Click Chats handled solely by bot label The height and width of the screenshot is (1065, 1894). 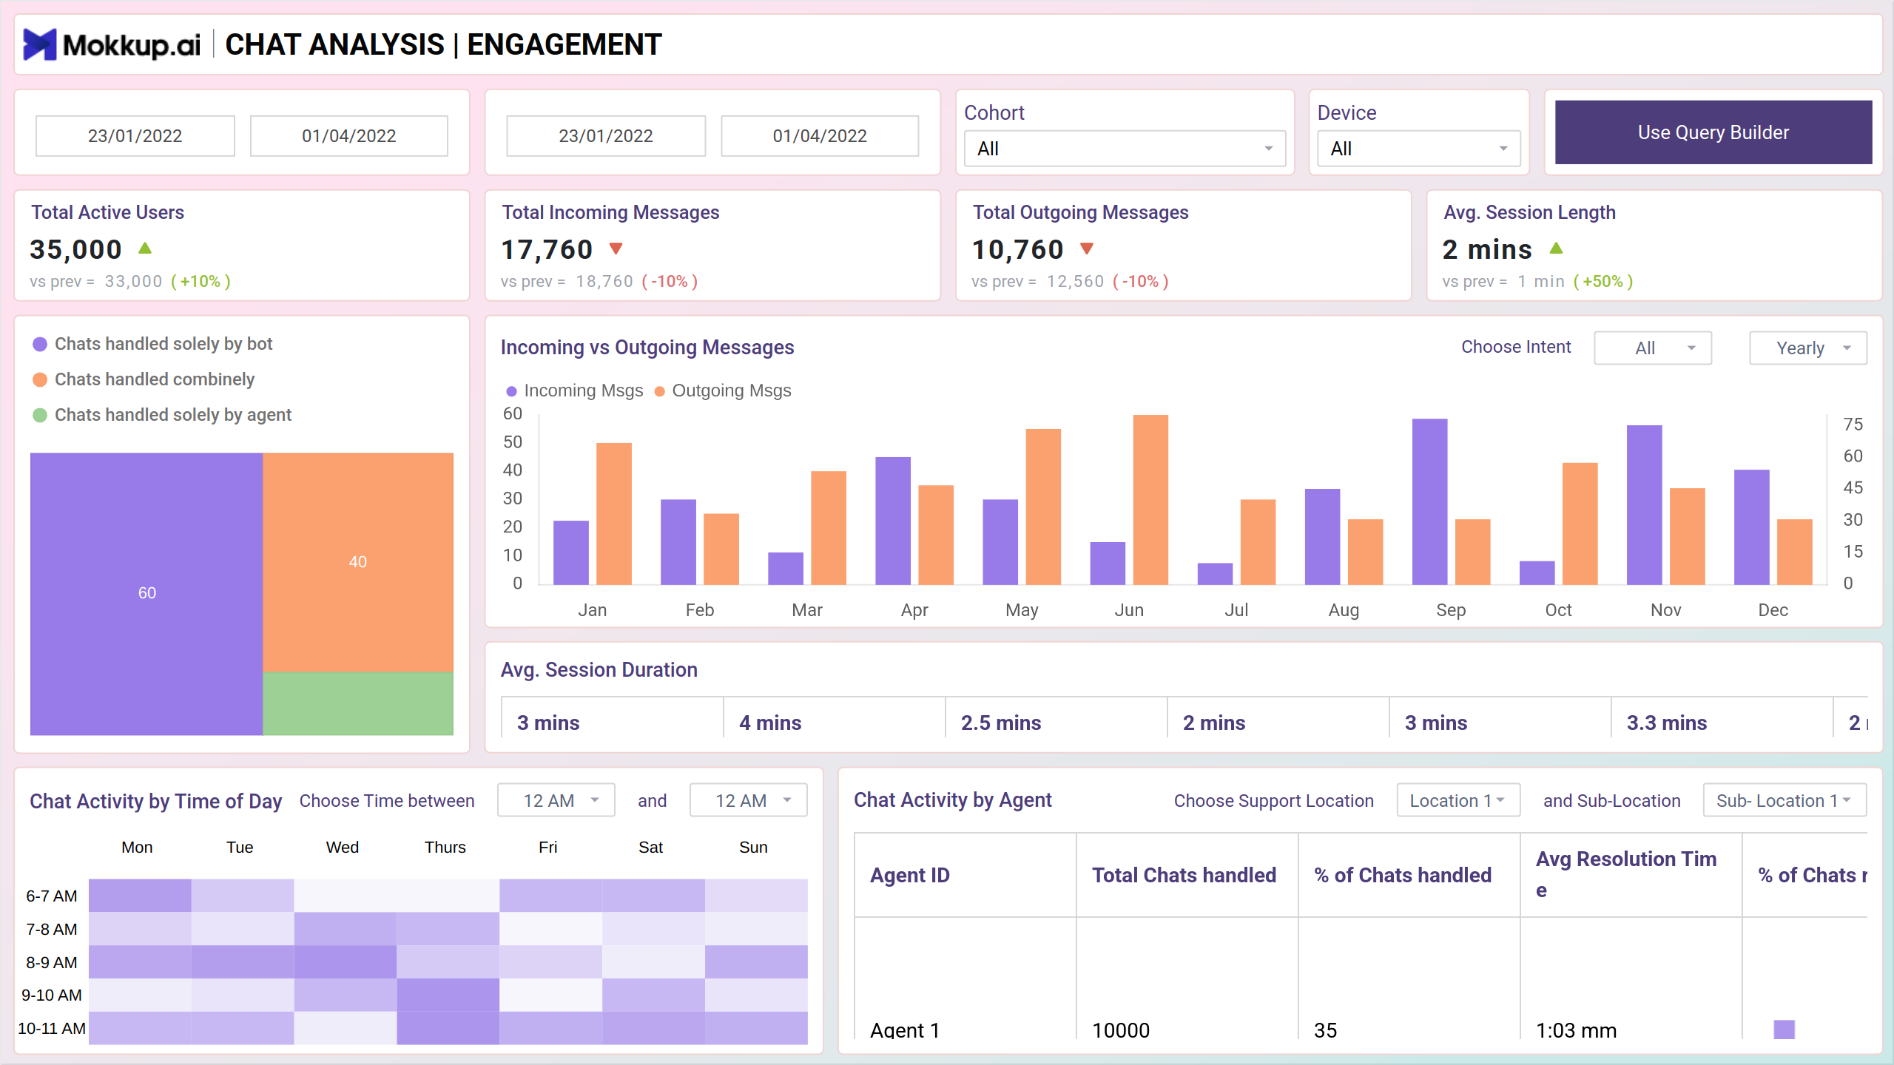point(164,344)
